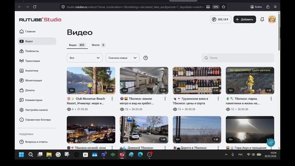Open options menu for Дорога в Тбилиси video

coord(218,148)
